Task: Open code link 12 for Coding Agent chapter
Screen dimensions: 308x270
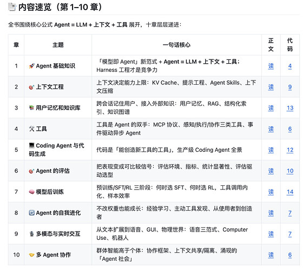Action: pos(290,150)
